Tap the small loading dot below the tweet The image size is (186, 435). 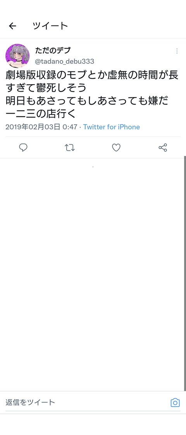pos(93,167)
